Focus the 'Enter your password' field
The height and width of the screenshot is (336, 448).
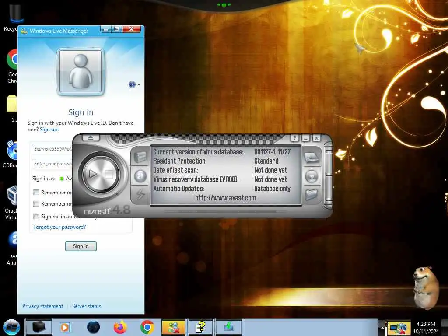click(52, 164)
